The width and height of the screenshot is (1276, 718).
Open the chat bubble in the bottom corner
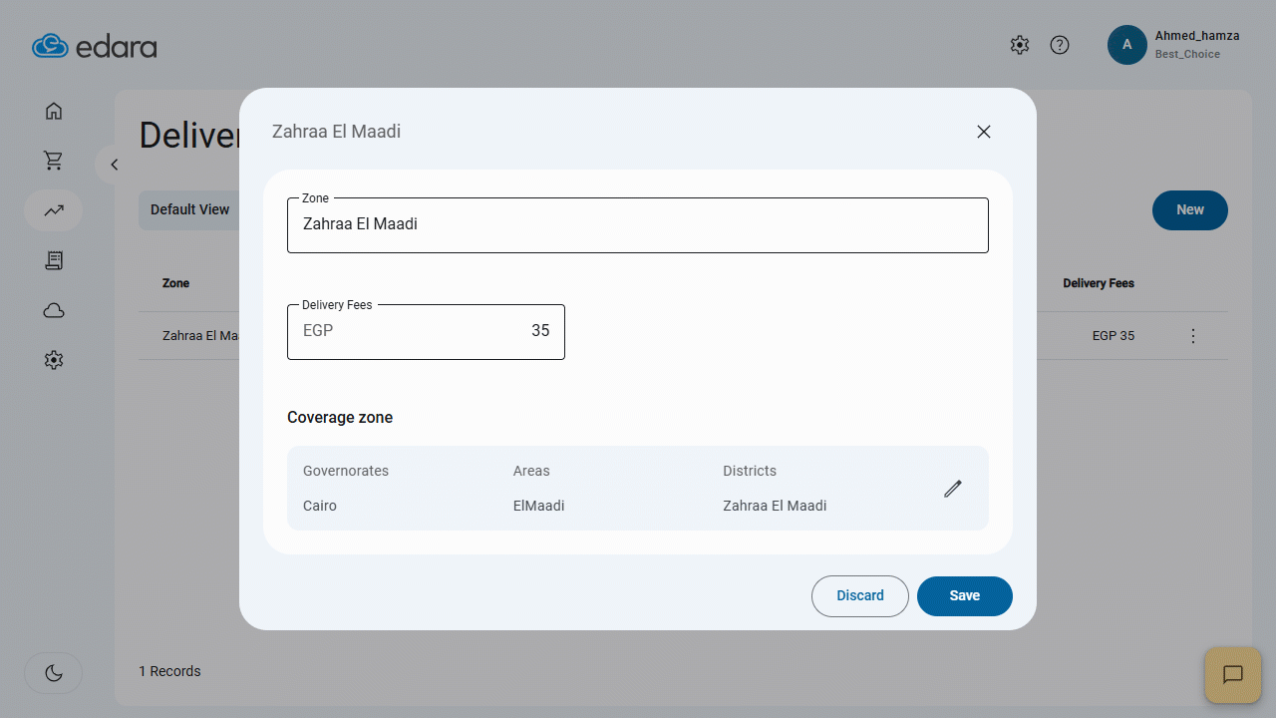1233,675
